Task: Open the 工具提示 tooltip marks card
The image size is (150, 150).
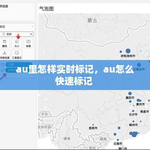Action: pyautogui.click(x=17, y=55)
